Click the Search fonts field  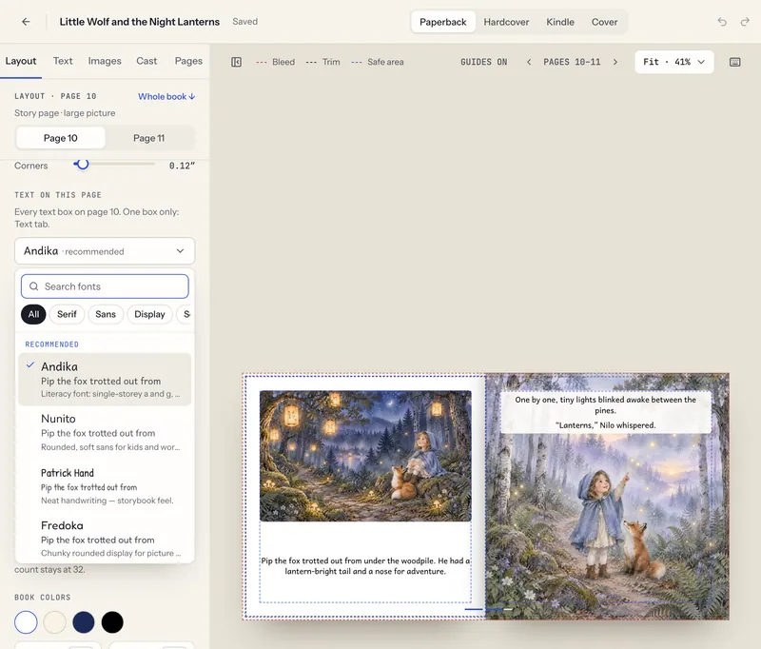[105, 286]
